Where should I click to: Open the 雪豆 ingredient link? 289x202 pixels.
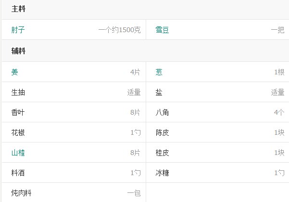(x=162, y=30)
